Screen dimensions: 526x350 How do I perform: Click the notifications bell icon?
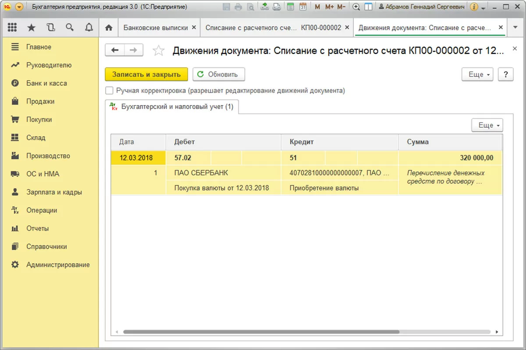(89, 28)
